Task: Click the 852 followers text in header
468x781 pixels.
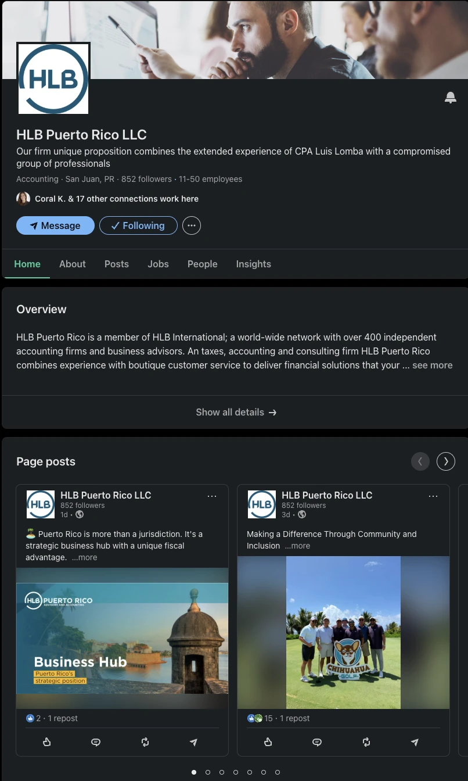Action: tap(146, 179)
